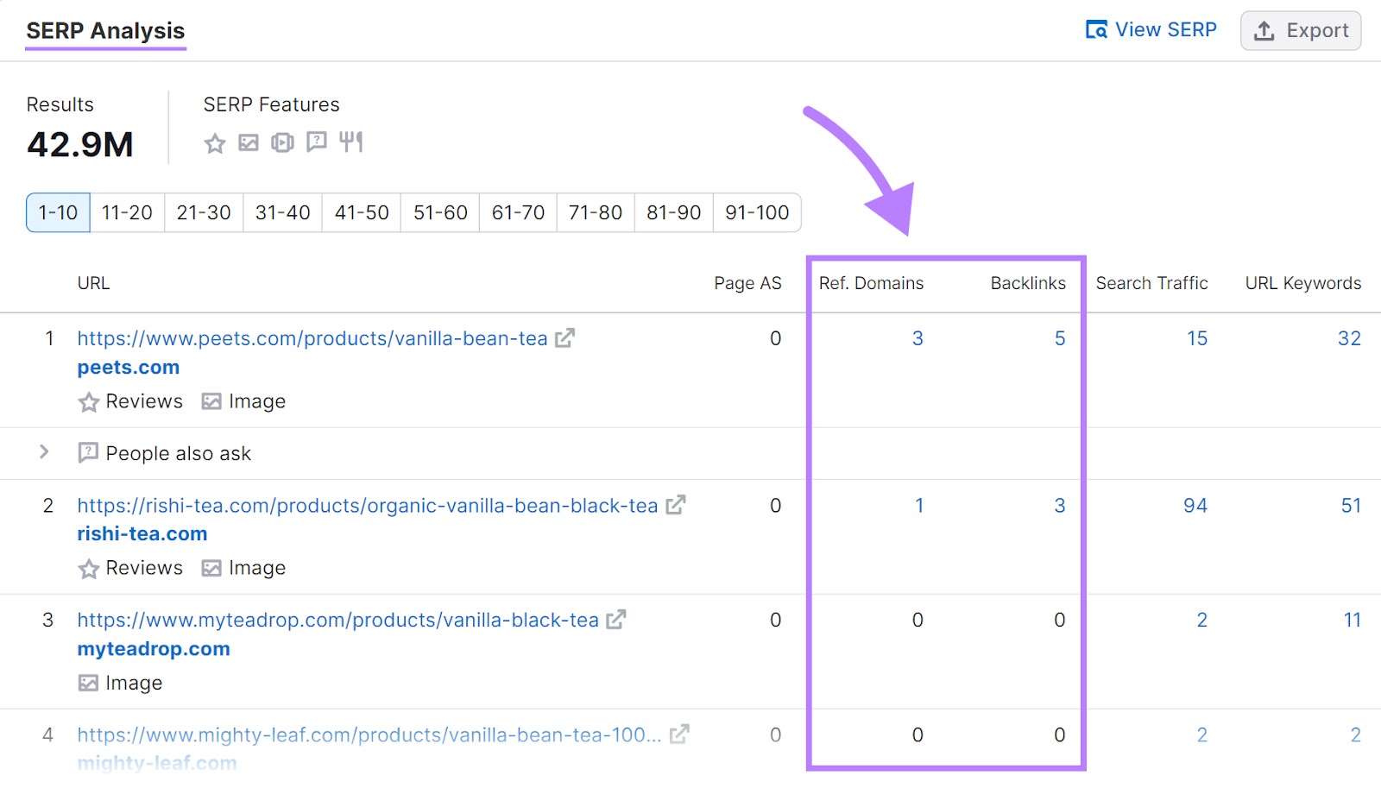Click the People also ask icon in SERP Features
Viewport: 1381px width, 788px height.
tap(317, 142)
